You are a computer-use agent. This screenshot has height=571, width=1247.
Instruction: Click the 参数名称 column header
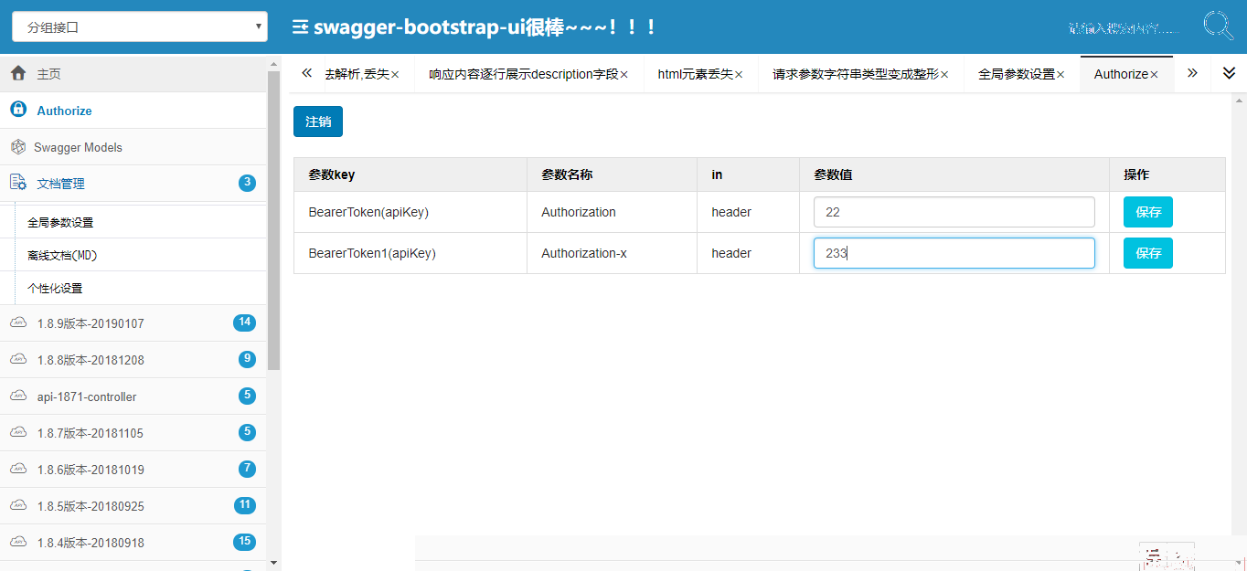pos(612,174)
